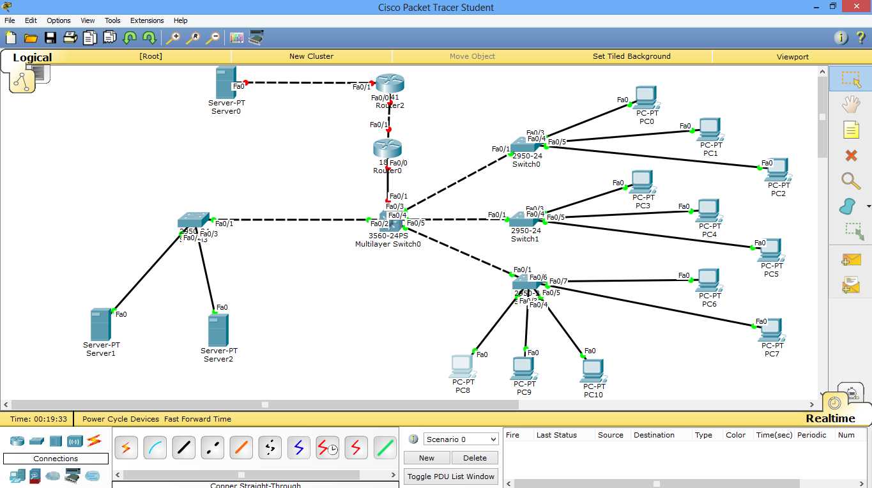Save the network with floppy icon
The width and height of the screenshot is (872, 488).
click(x=50, y=38)
